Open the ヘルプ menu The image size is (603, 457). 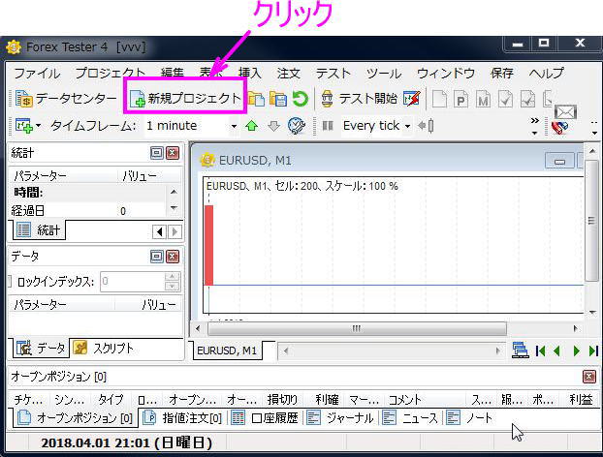[546, 73]
